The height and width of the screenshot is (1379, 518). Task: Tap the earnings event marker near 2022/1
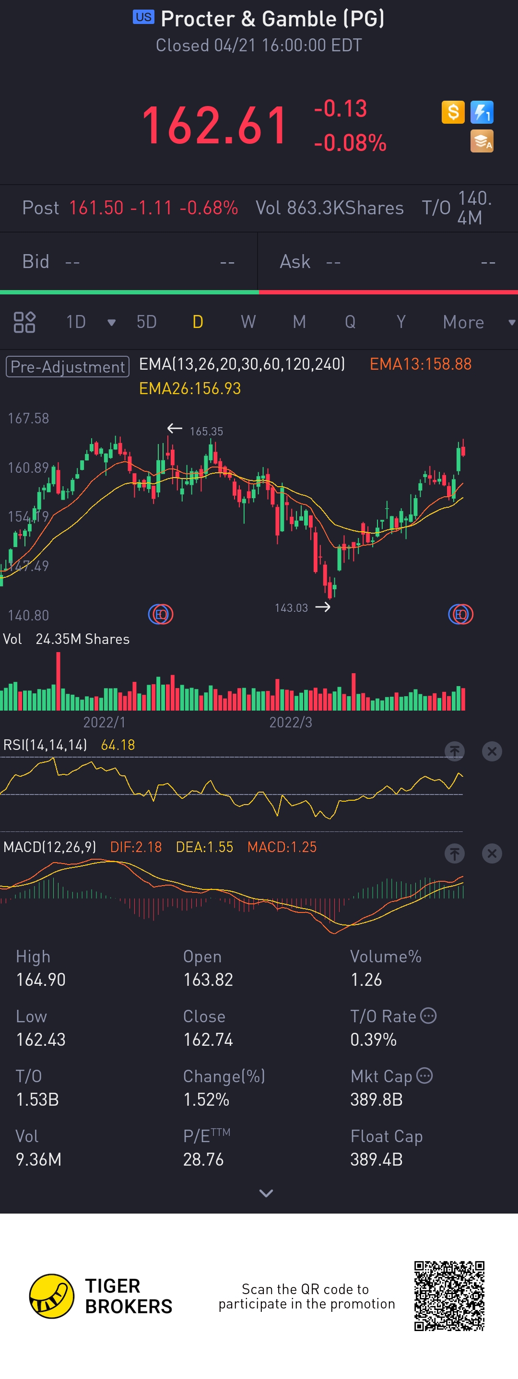point(161,614)
